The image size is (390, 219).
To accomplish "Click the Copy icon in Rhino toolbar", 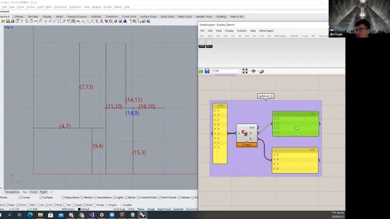I will (27, 21).
